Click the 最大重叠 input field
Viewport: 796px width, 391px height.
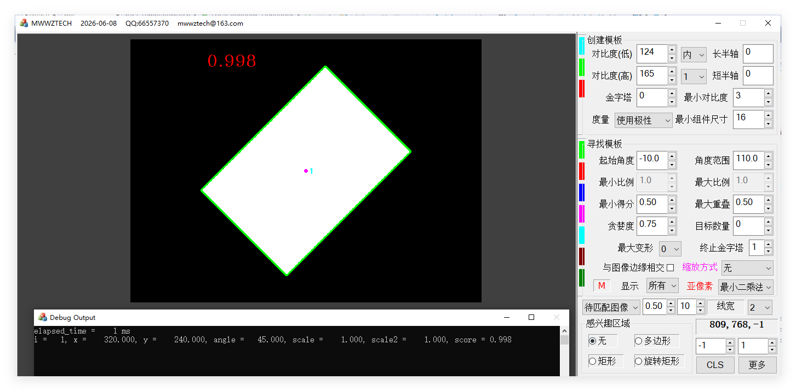(748, 204)
